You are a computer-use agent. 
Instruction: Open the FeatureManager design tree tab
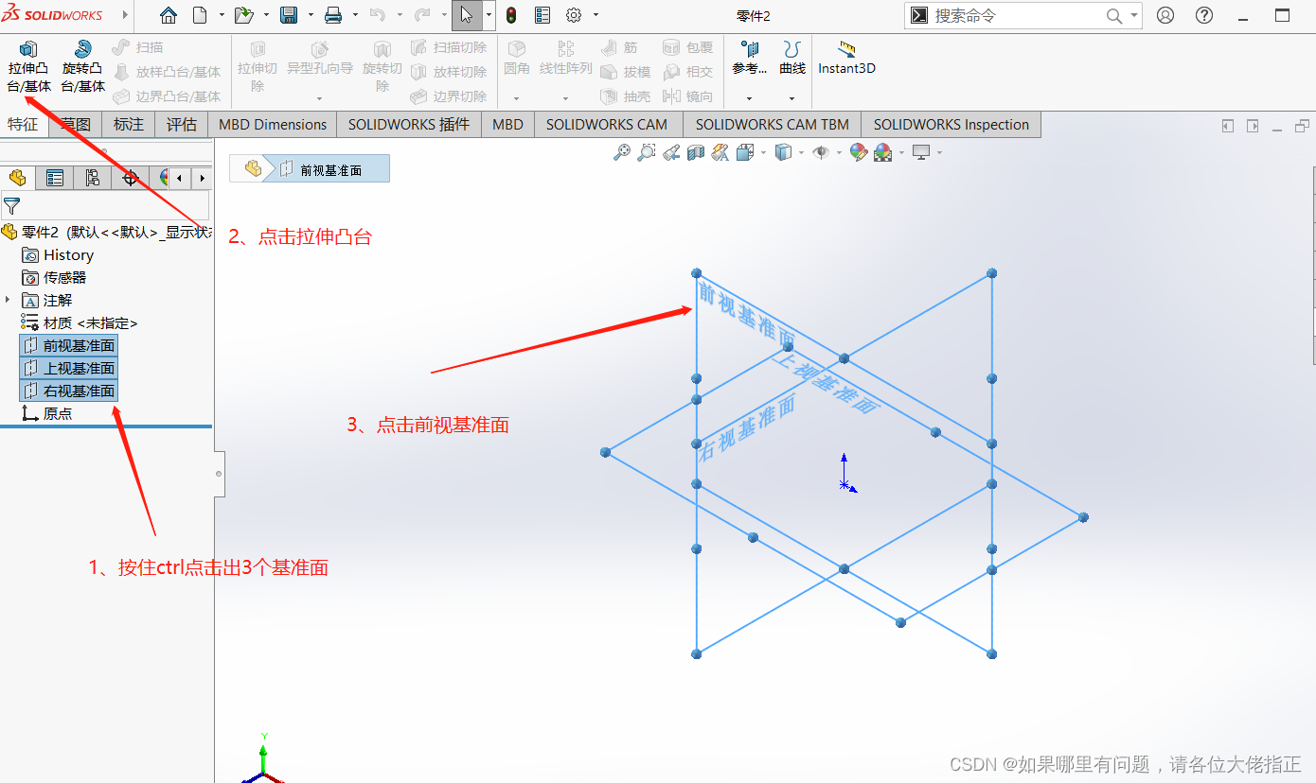[18, 178]
